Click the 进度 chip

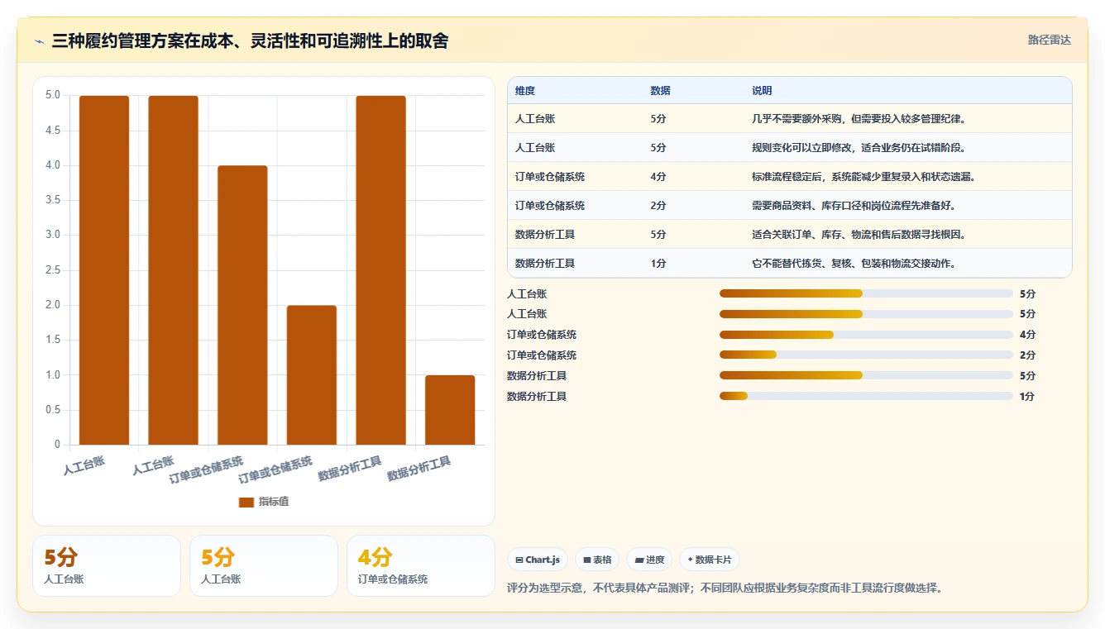(649, 560)
